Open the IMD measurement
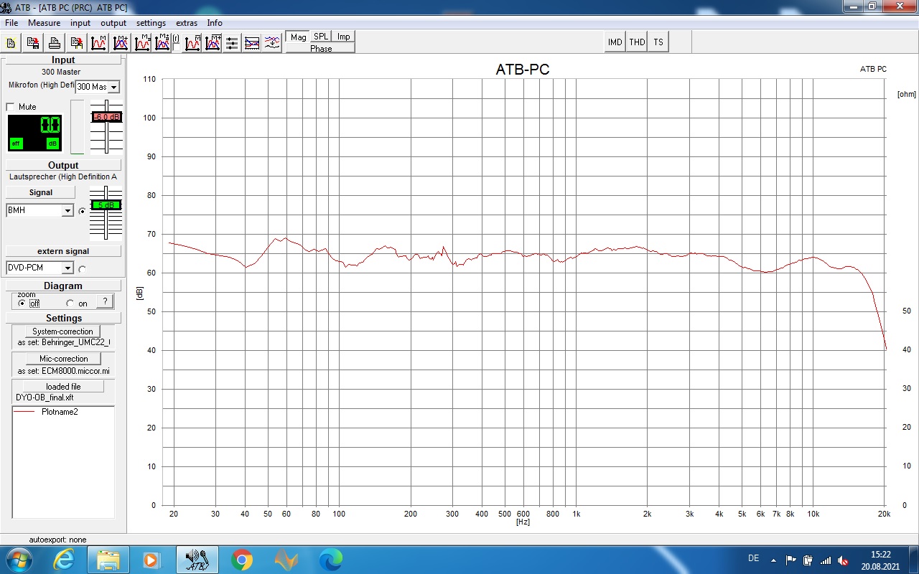919x574 pixels. [615, 42]
